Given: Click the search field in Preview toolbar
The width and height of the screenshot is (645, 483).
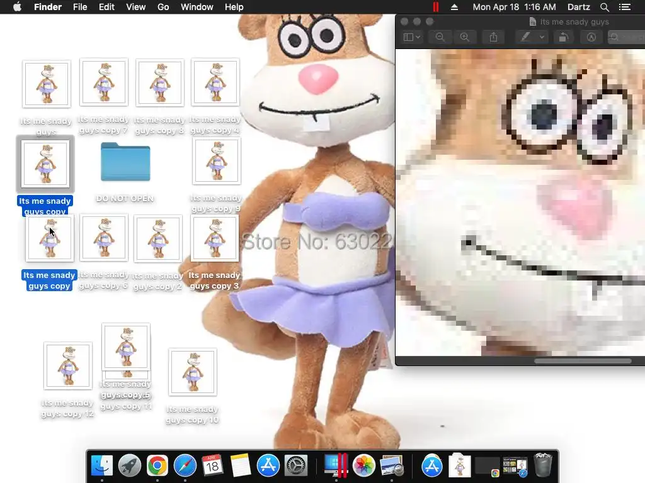Looking at the screenshot, I should click(x=627, y=37).
